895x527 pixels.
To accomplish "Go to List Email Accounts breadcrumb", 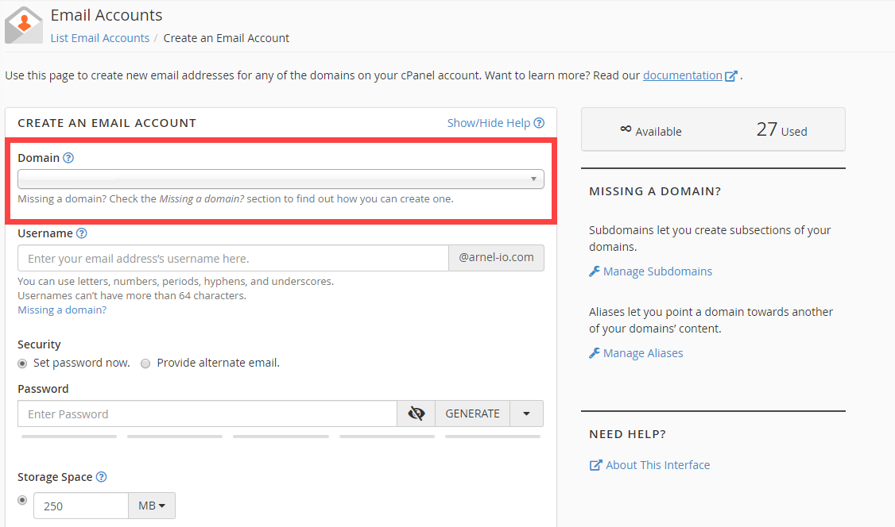I will coord(99,38).
